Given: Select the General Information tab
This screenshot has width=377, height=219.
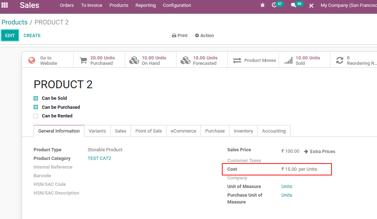Looking at the screenshot, I should [x=59, y=131].
